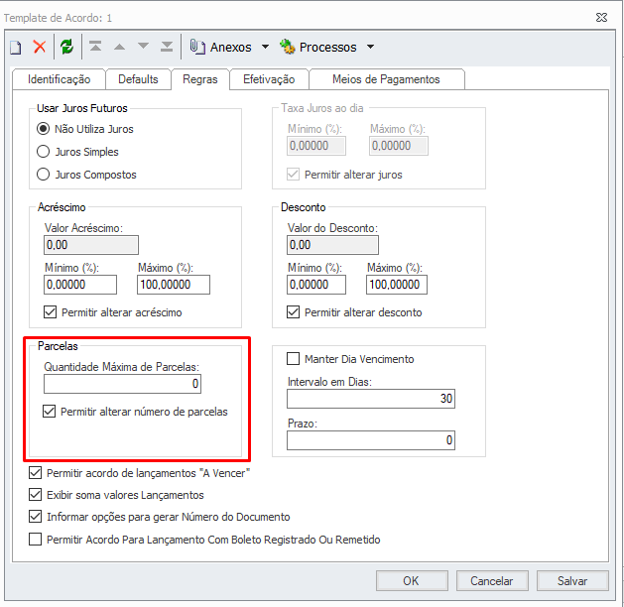Click the Valor Acréscimo field

click(x=91, y=245)
